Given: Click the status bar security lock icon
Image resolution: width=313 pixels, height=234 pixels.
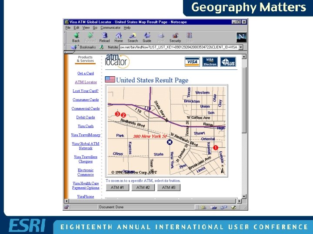Looking at the screenshot, I should [67, 207].
